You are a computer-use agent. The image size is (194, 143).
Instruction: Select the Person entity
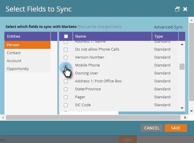tap(27, 45)
